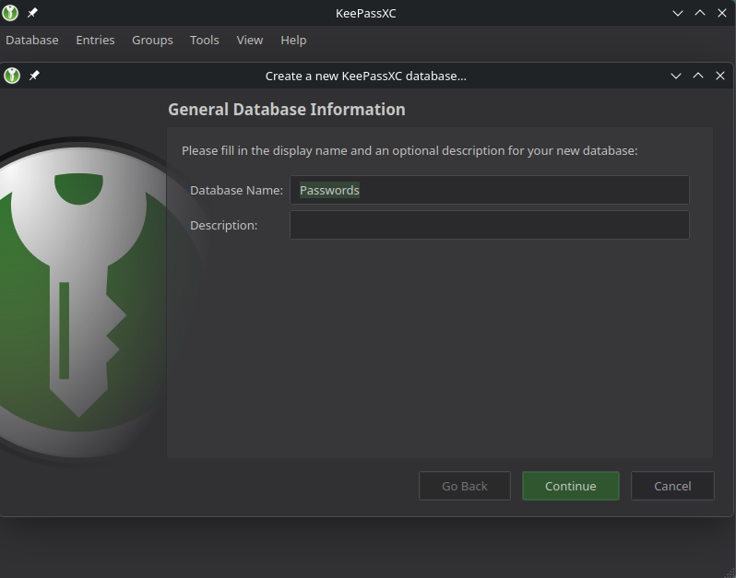The height and width of the screenshot is (578, 736).
Task: Open the Database menu
Action: (32, 41)
